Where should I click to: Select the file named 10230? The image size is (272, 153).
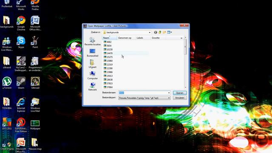(108, 50)
